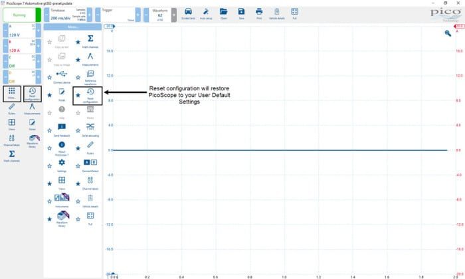
Task: Open Settings gear in the More panel
Action: (x=62, y=166)
